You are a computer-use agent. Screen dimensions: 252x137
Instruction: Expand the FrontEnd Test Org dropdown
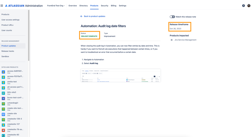pos(56,6)
